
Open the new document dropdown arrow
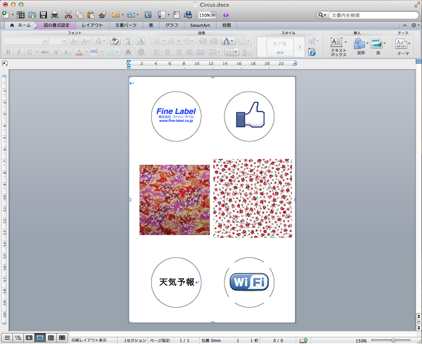(13, 15)
